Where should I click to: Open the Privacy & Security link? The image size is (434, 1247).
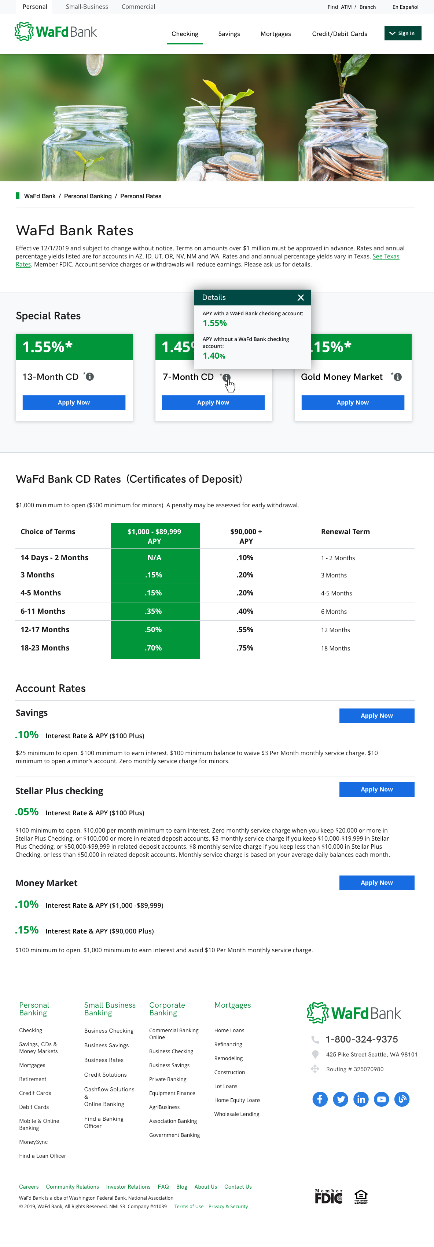pos(228,1206)
